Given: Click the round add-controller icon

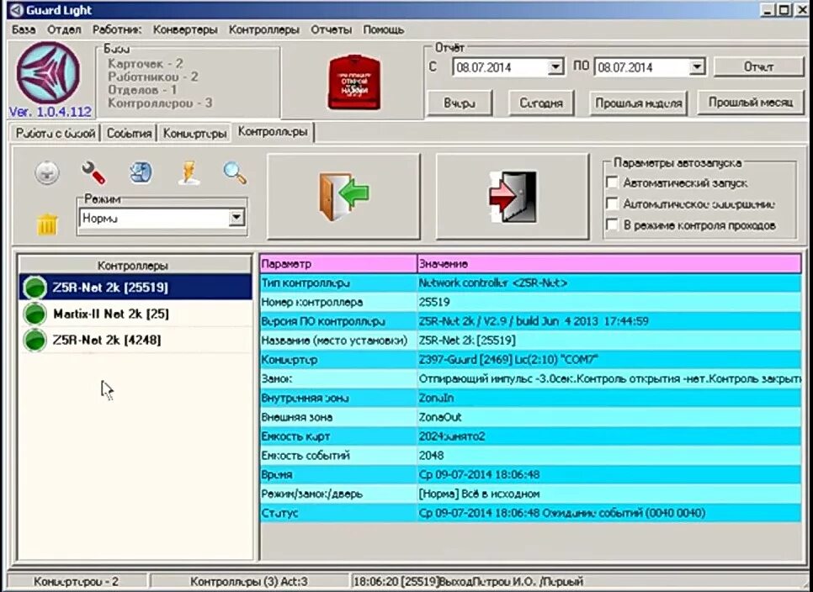Looking at the screenshot, I should pos(46,173).
